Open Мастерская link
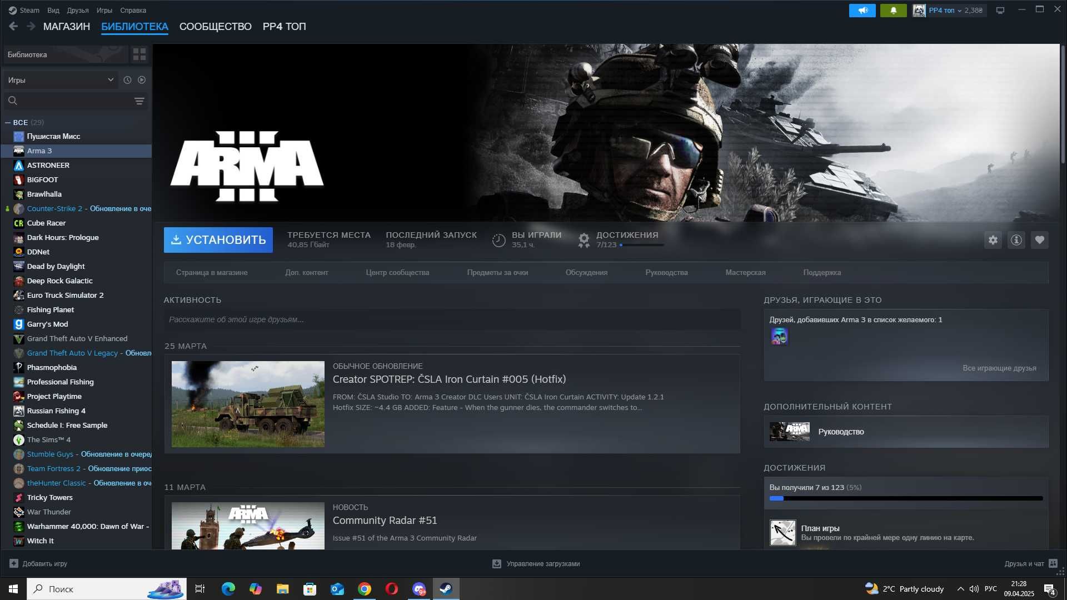 745,272
